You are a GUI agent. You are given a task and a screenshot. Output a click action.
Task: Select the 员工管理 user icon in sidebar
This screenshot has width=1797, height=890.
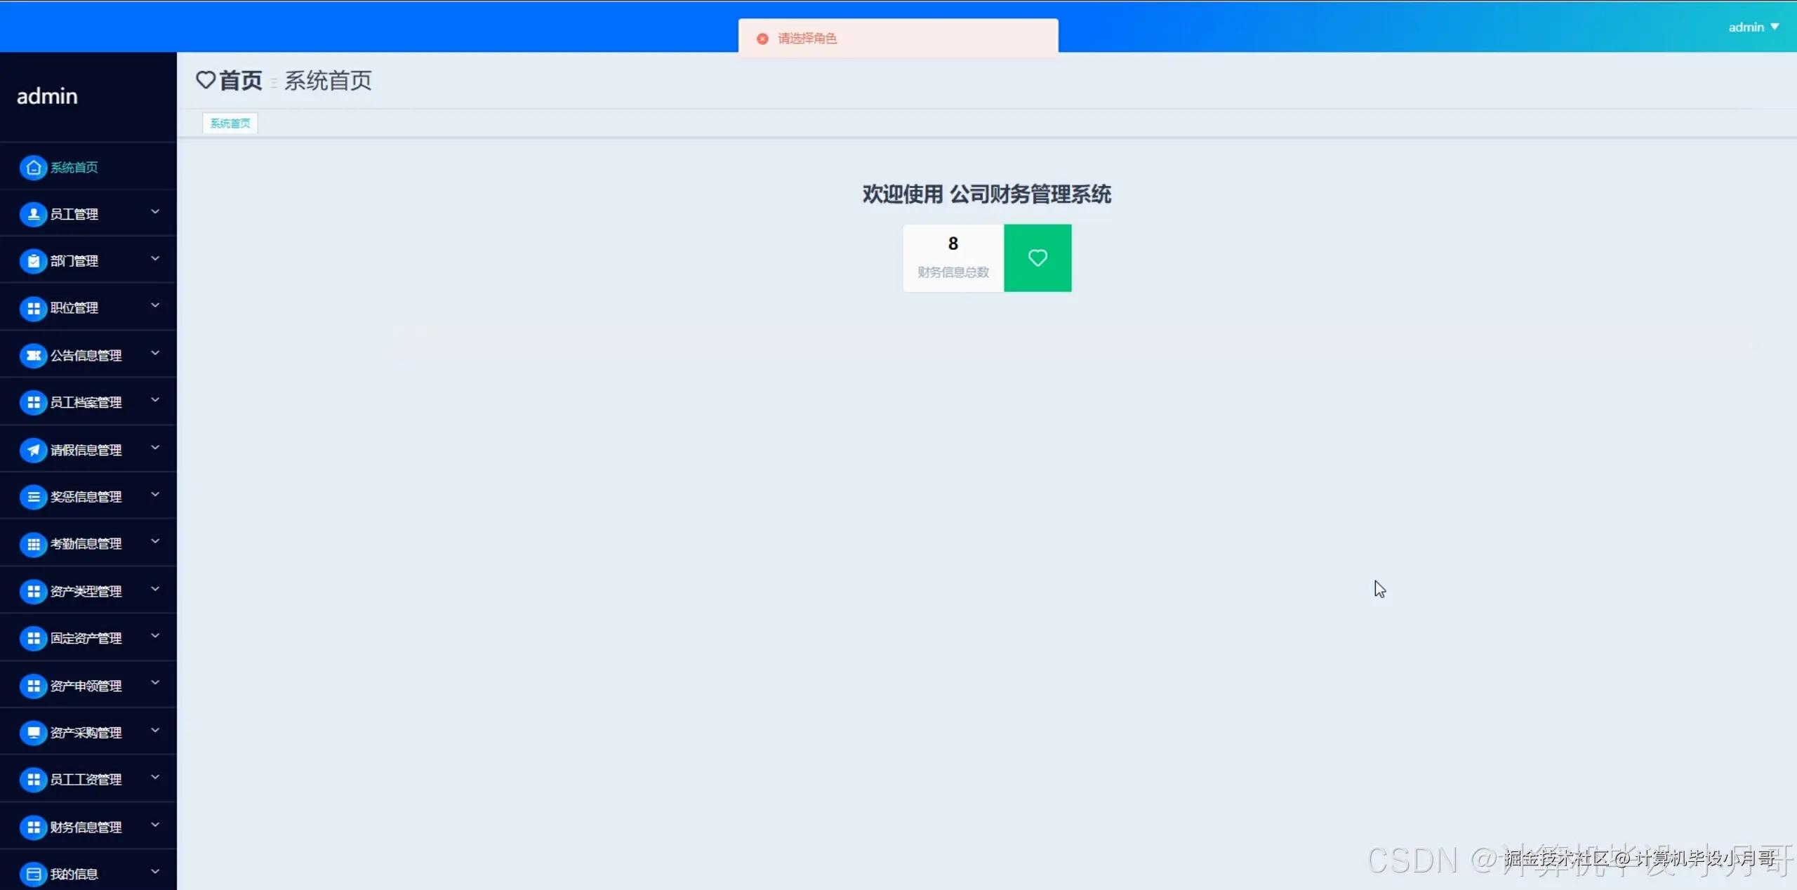[33, 214]
